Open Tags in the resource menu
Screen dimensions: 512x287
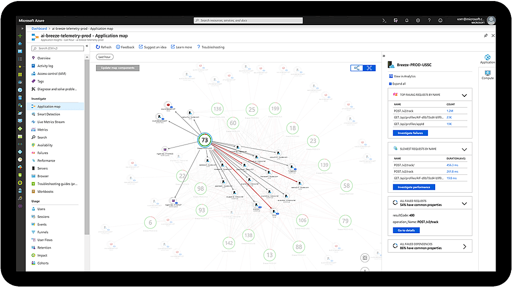coord(40,81)
